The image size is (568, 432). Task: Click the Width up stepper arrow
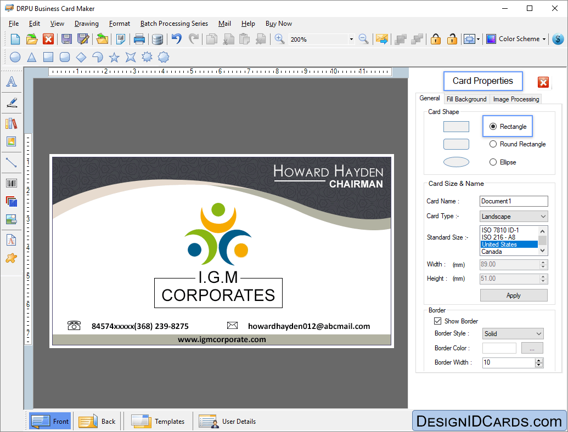point(543,262)
